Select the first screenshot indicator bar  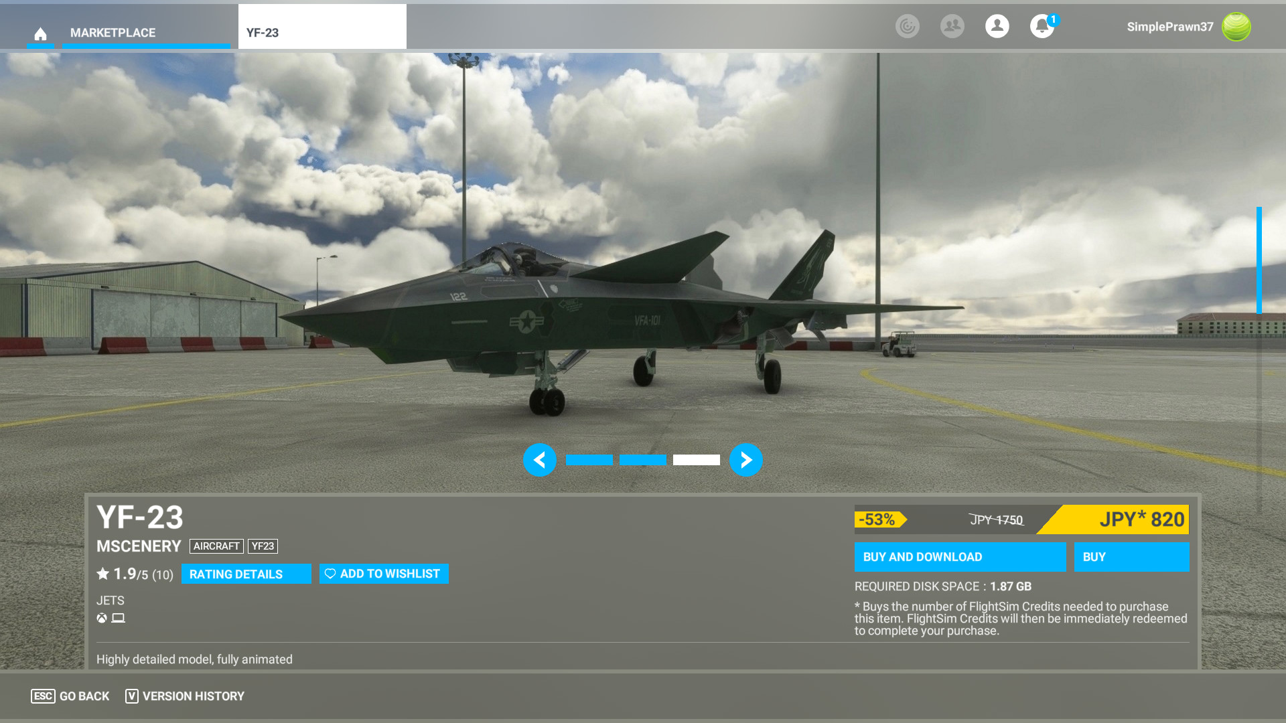coord(589,460)
